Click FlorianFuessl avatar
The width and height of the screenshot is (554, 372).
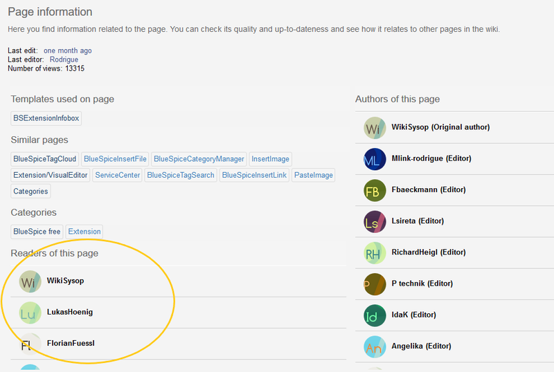tap(30, 344)
